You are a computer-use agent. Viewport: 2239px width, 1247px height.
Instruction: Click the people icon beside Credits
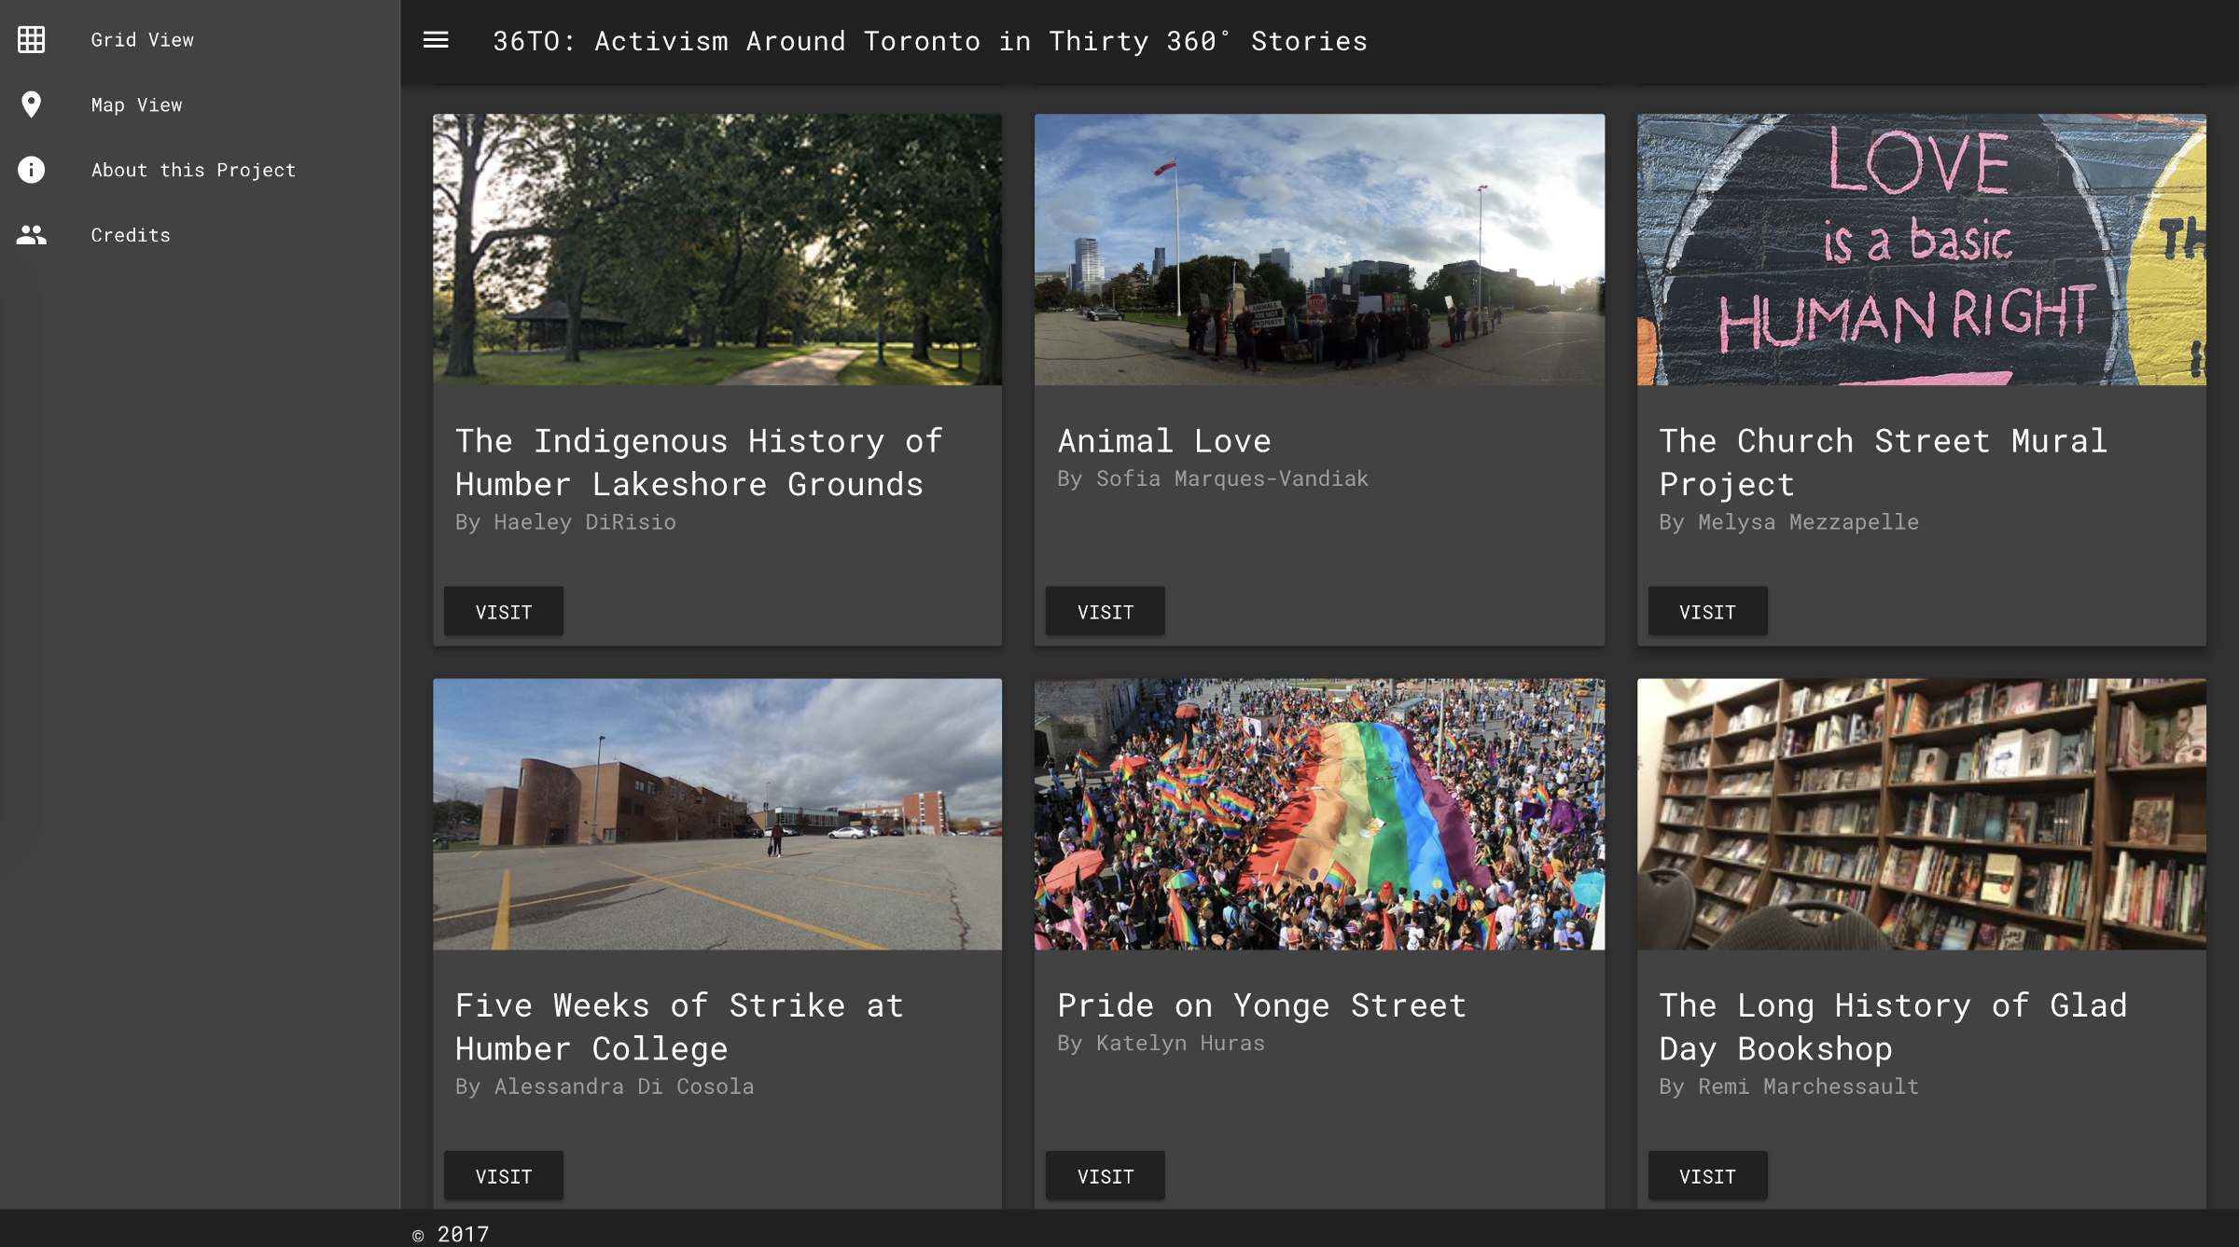[x=31, y=235]
